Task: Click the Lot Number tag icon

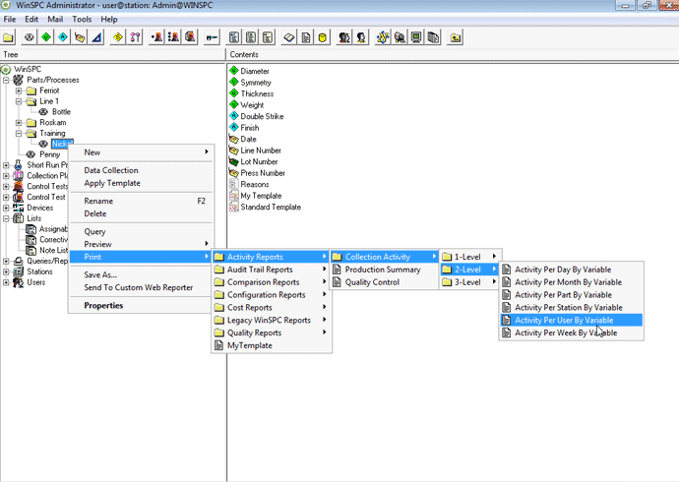Action: (234, 162)
